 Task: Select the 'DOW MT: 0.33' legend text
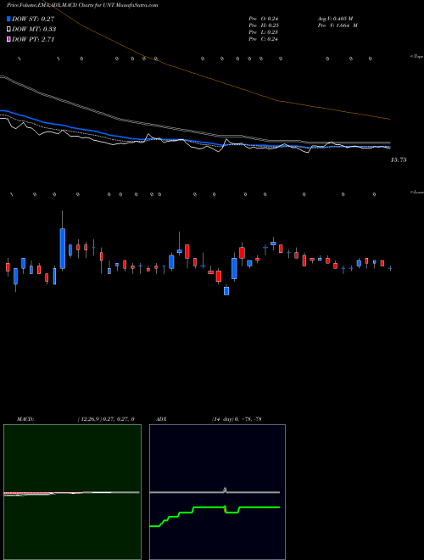tap(34, 30)
